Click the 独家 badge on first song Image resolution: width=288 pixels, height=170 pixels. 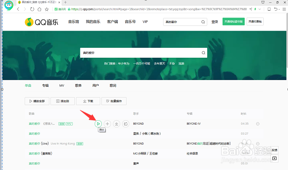pos(62,124)
